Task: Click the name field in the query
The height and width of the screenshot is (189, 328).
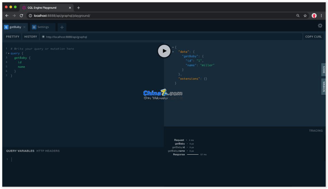Action: [x=22, y=67]
